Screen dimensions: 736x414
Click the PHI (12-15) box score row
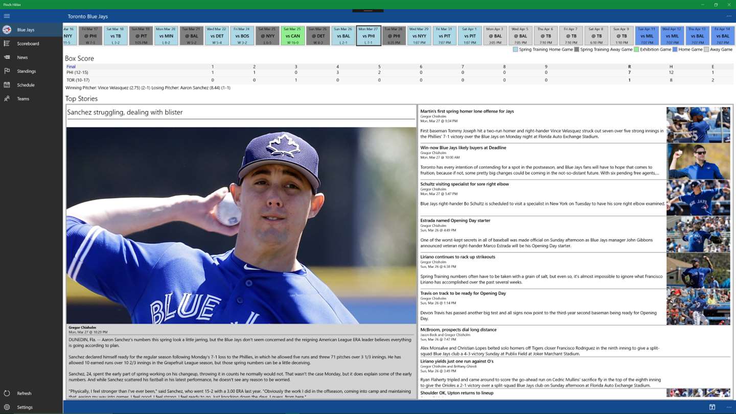tap(400, 73)
